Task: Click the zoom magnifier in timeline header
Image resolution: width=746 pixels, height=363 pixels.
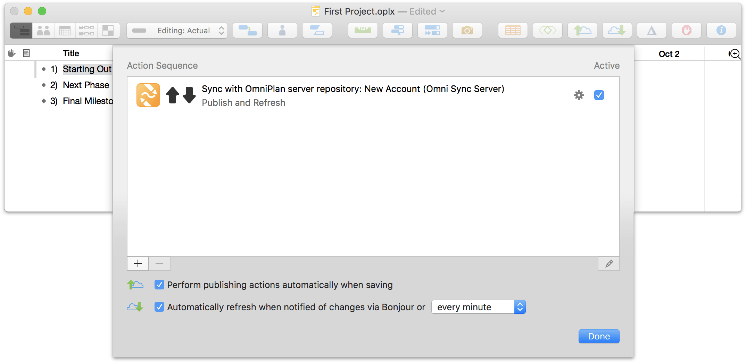Action: point(735,54)
